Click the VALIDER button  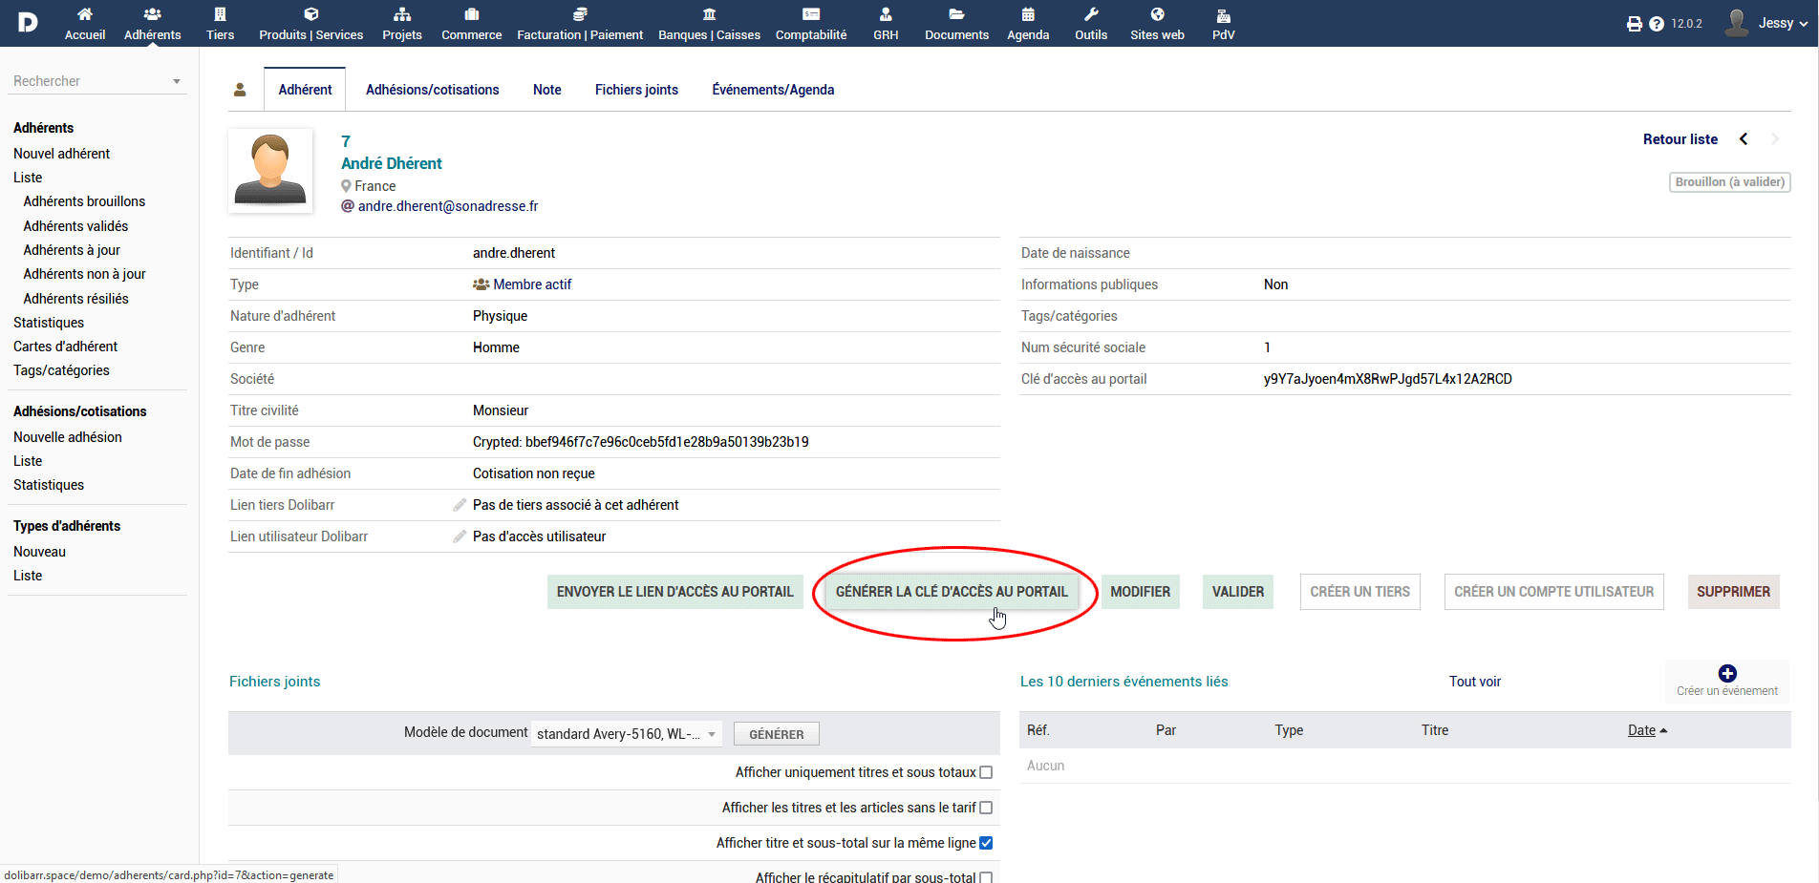[x=1237, y=592]
